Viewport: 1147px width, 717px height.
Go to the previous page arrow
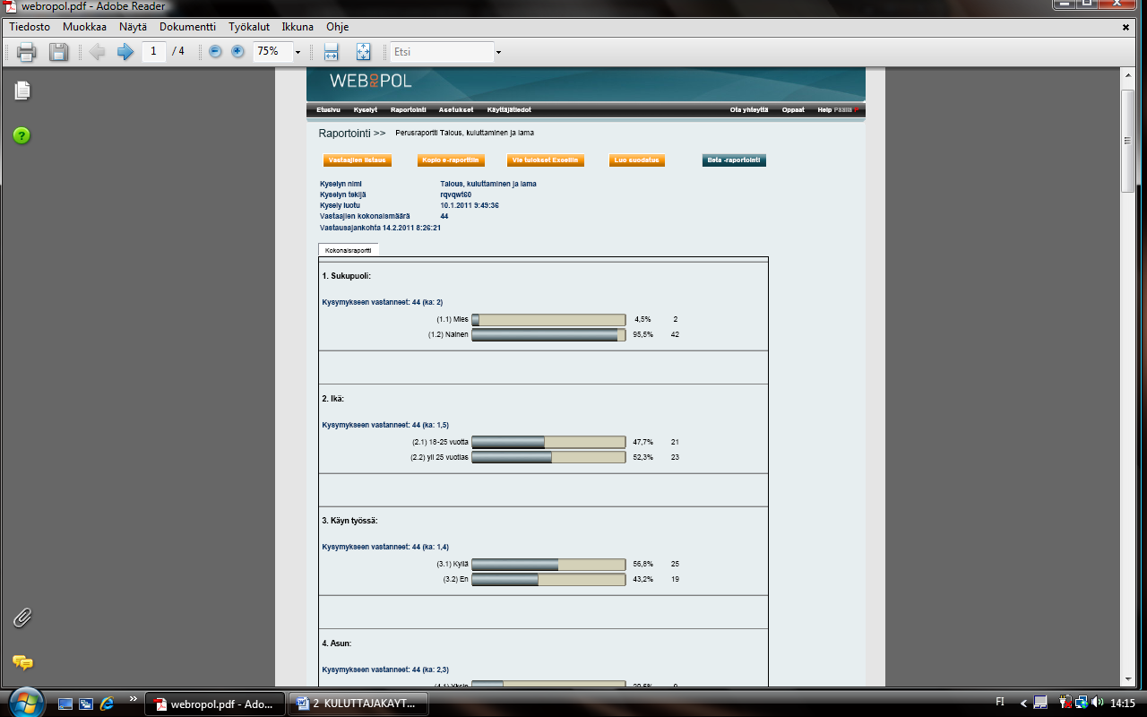(97, 52)
